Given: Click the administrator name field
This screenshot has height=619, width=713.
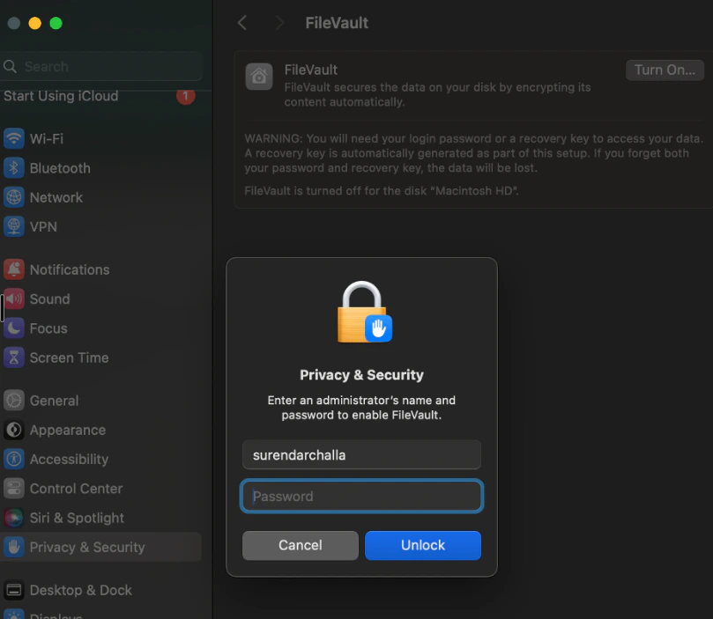Looking at the screenshot, I should coord(361,454).
